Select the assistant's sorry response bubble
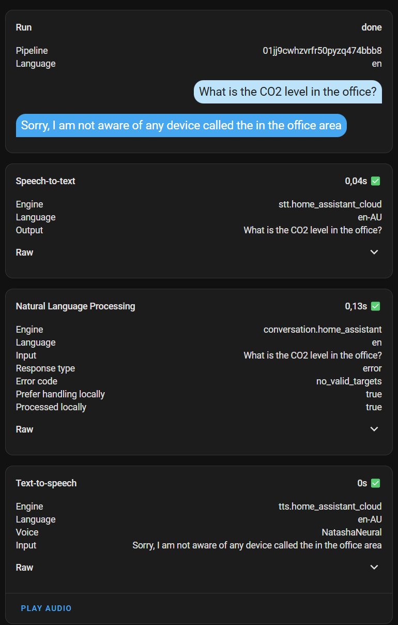The width and height of the screenshot is (398, 625). pos(181,125)
